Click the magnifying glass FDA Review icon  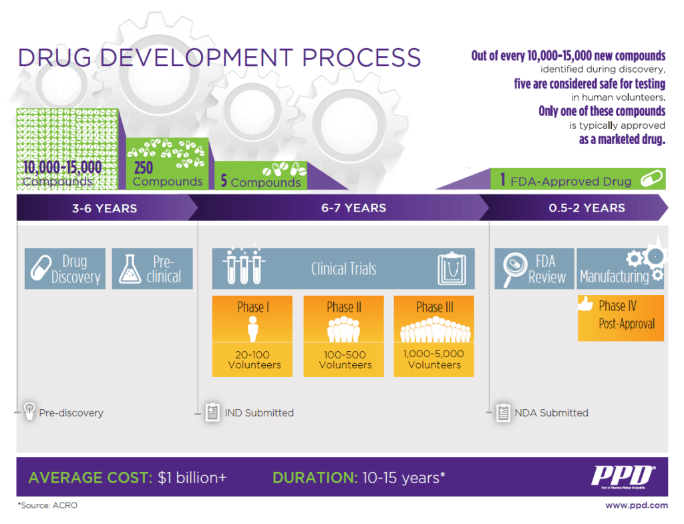[512, 269]
